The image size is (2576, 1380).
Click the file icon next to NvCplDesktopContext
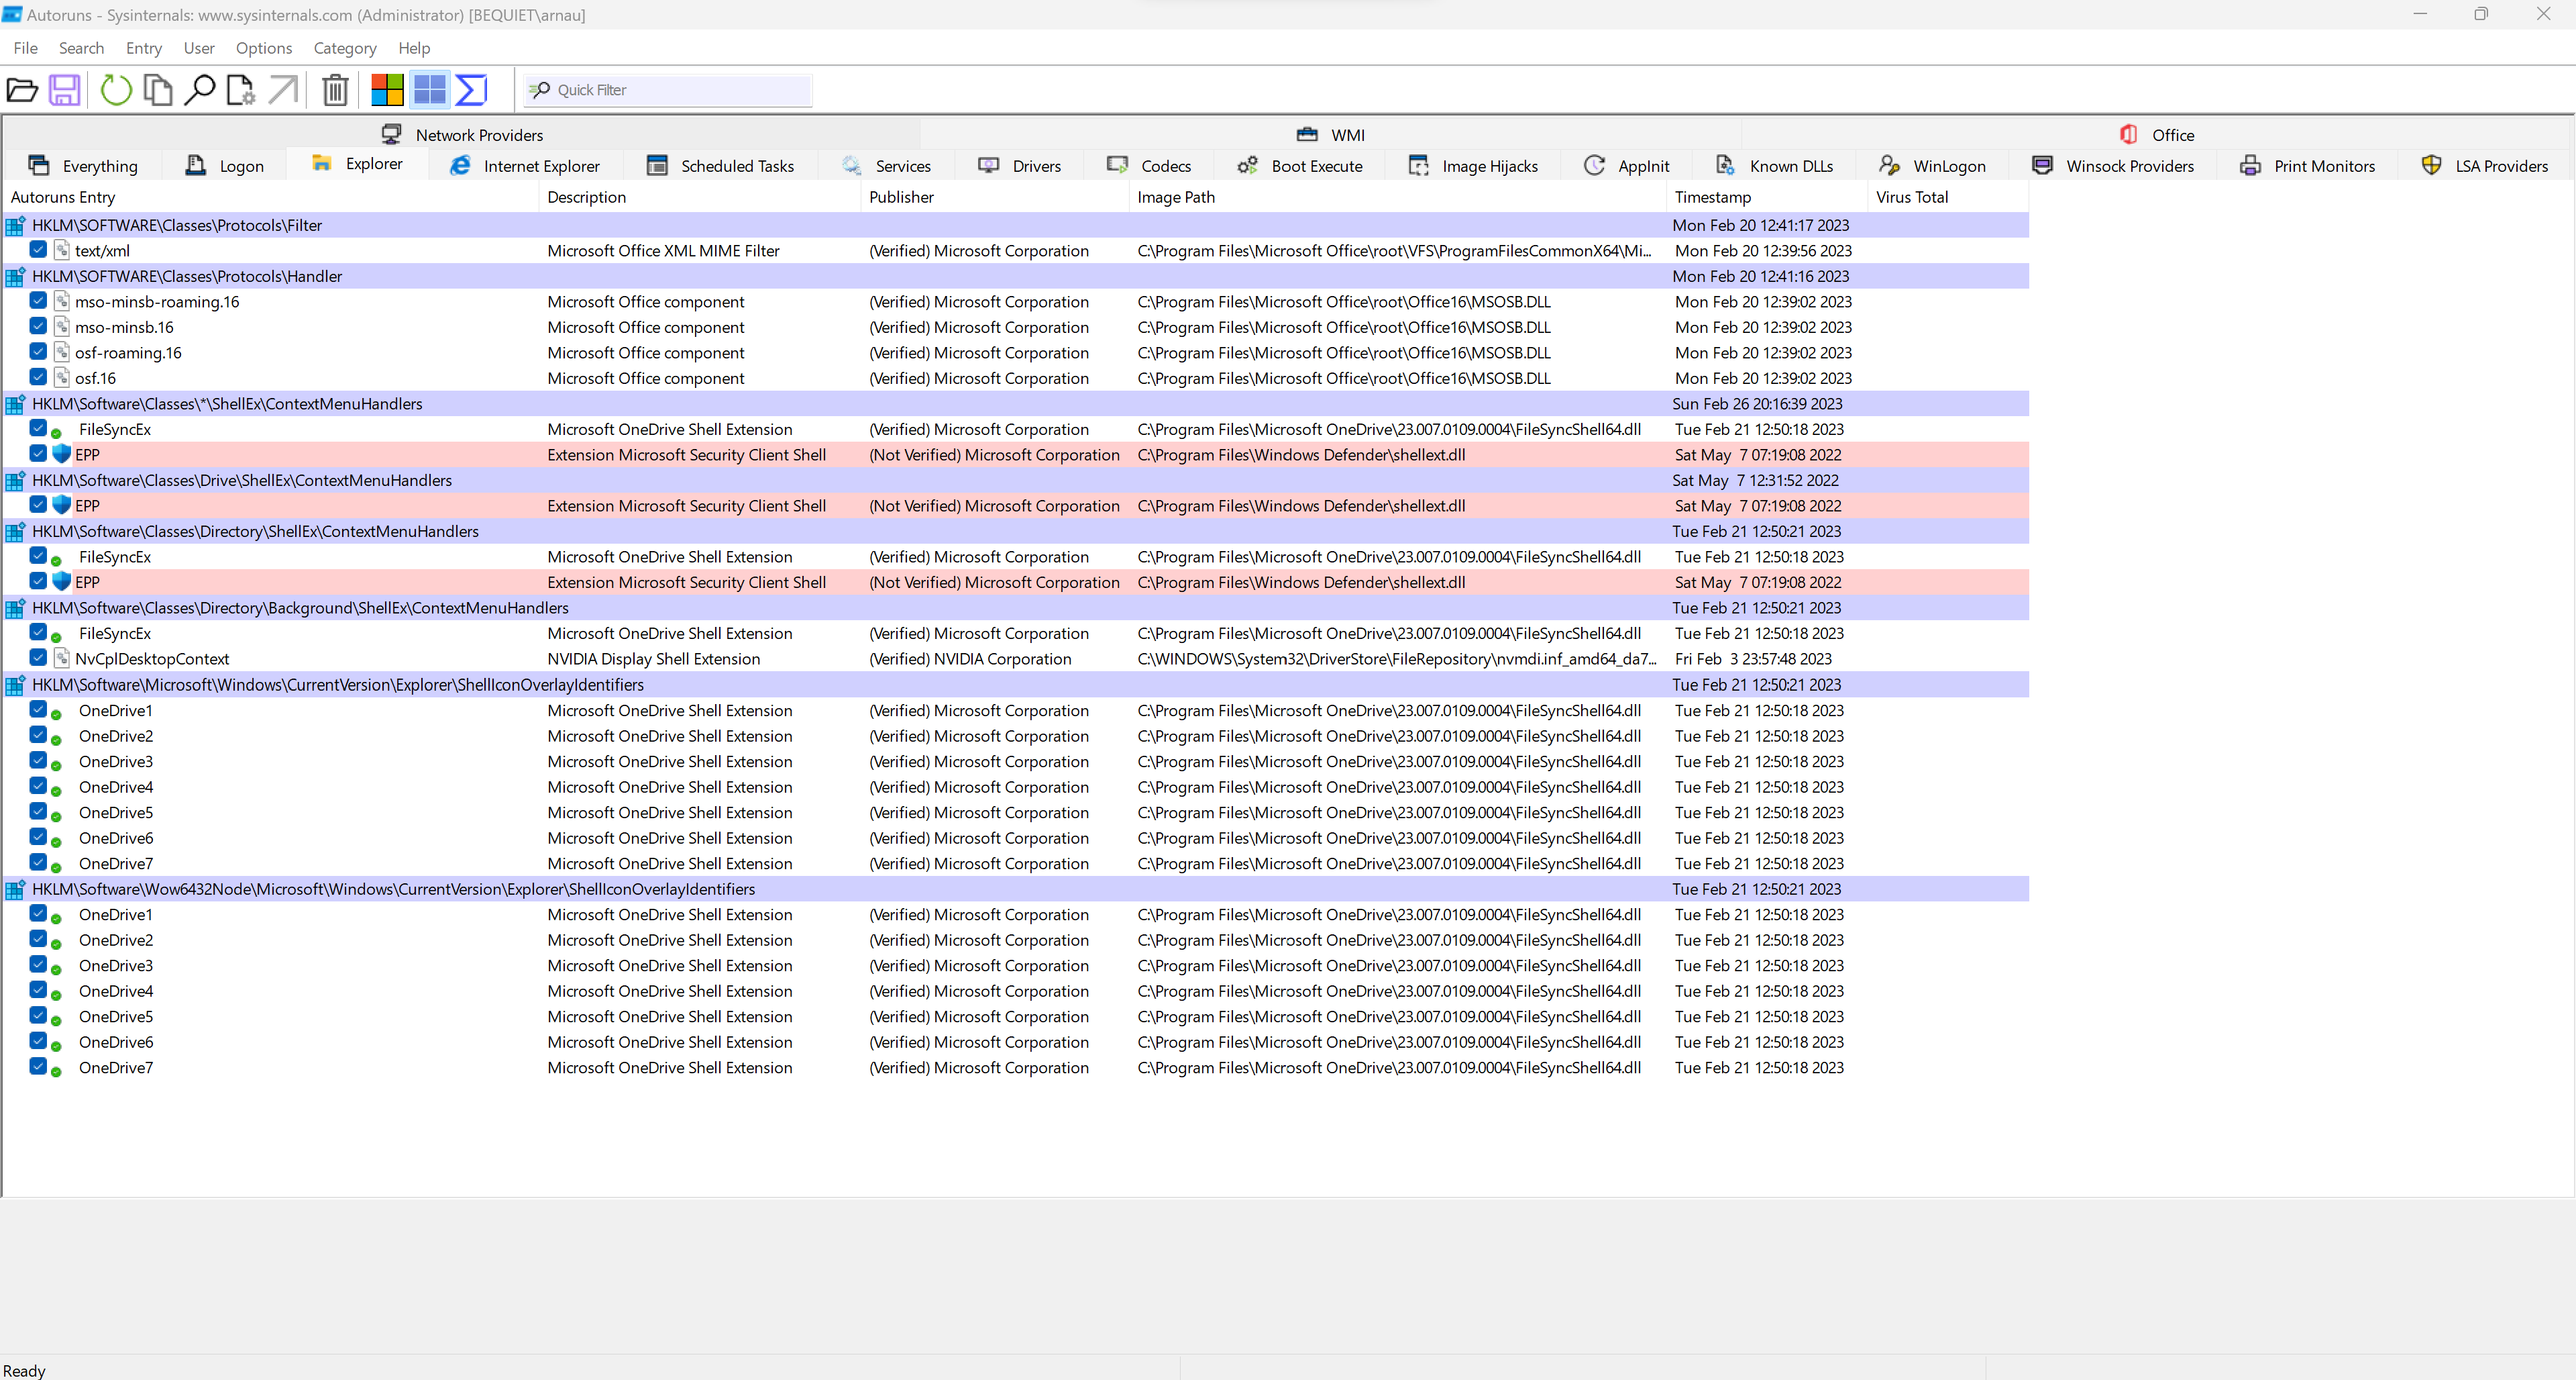pyautogui.click(x=62, y=658)
